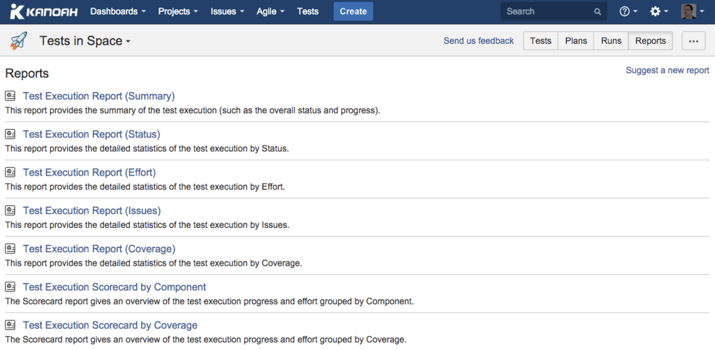Open the settings gear menu

pos(659,11)
